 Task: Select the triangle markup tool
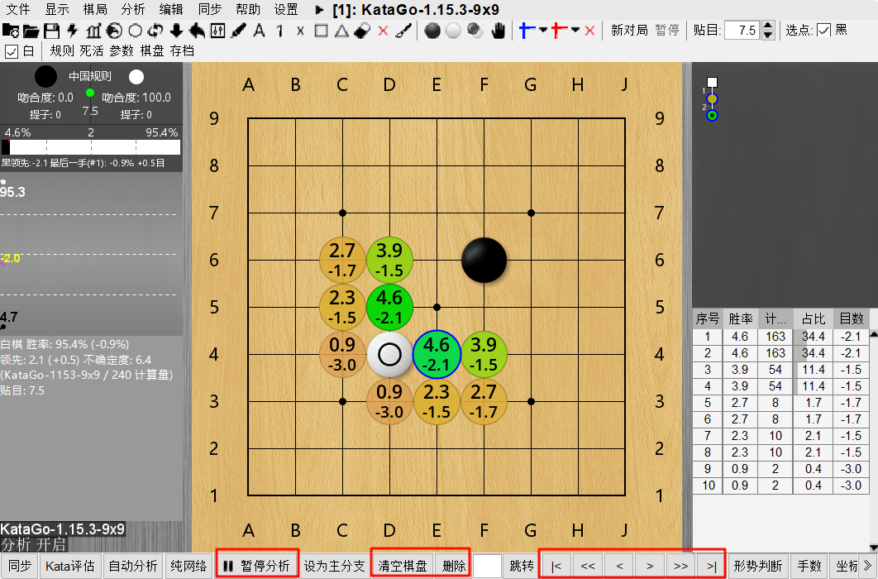coord(341,31)
